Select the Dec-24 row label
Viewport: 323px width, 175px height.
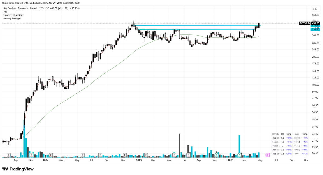pyautogui.click(x=276, y=153)
